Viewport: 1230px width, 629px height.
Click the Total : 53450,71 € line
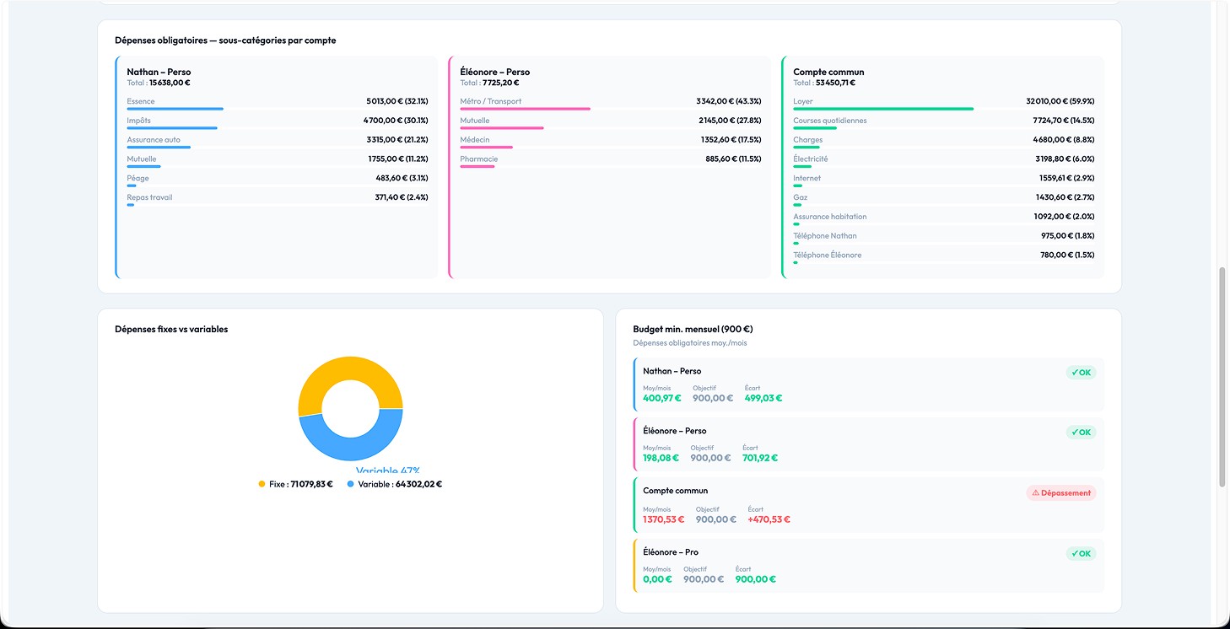click(824, 83)
